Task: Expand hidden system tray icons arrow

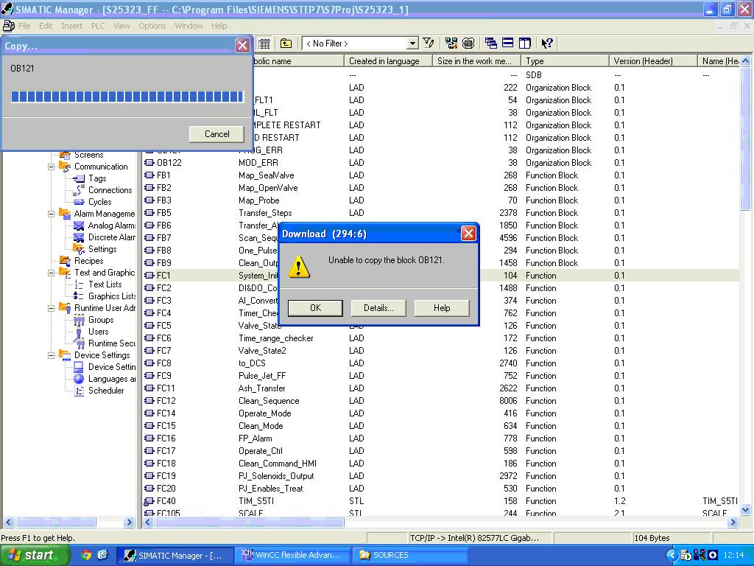Action: point(672,555)
